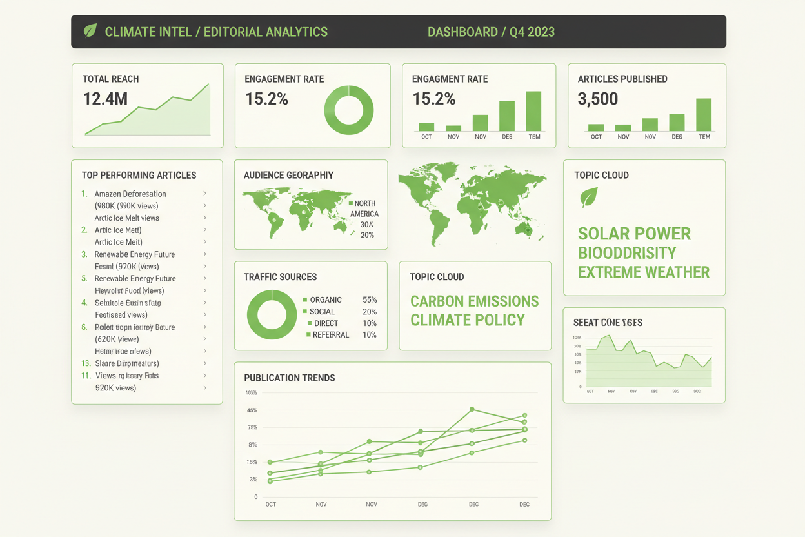Click the leaf logo in the header bar
The image size is (805, 537).
click(90, 31)
